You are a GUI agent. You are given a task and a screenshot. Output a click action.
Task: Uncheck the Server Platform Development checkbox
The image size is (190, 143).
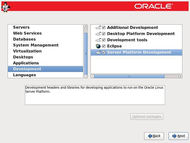tap(104, 52)
